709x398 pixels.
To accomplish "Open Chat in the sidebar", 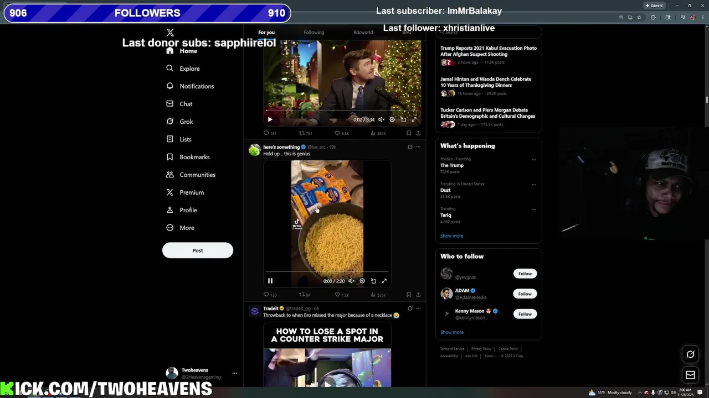I will (179, 104).
